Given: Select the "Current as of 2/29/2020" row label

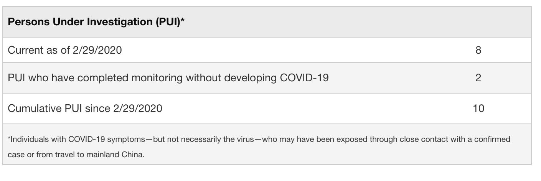Looking at the screenshot, I should [x=65, y=50].
